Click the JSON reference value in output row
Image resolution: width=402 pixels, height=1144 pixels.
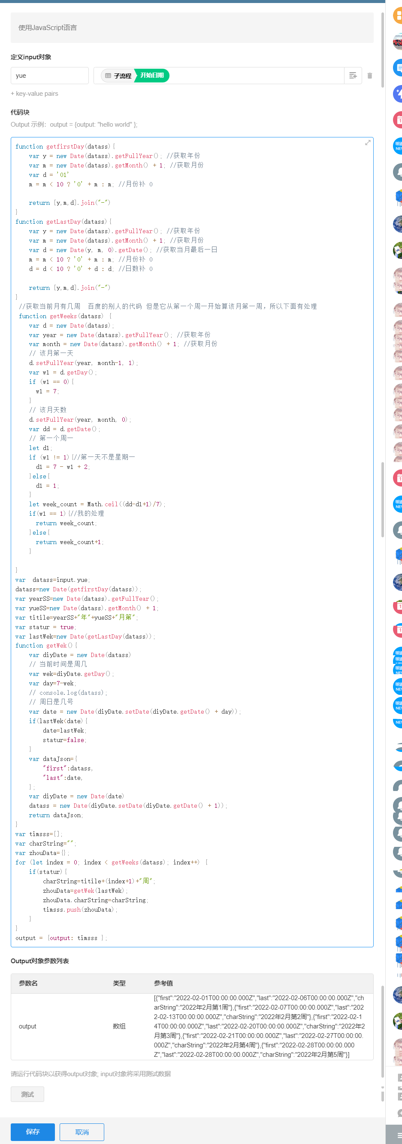(260, 1026)
